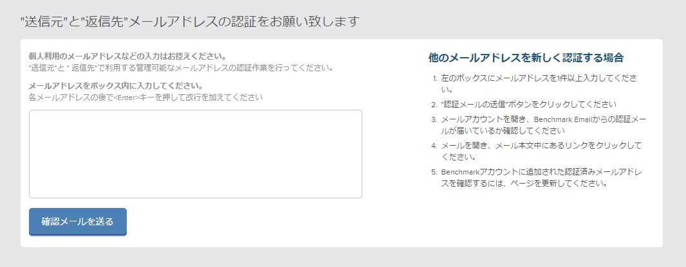This screenshot has width=686, height=267.
Task: Click the quoted "認証メールの送信" phrase in step 2
Action: [x=474, y=105]
